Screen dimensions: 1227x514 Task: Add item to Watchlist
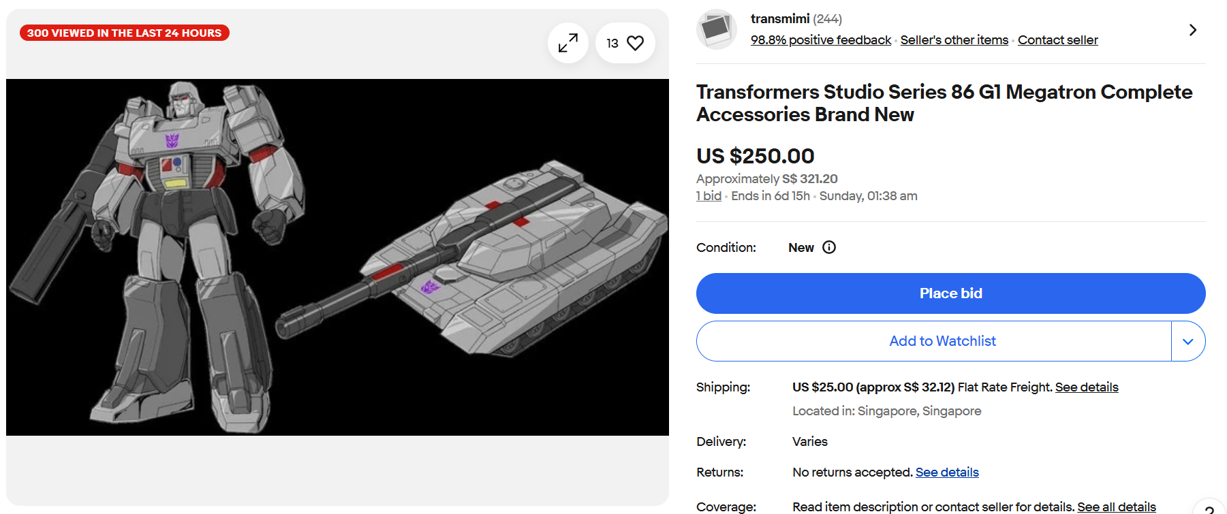click(x=942, y=341)
